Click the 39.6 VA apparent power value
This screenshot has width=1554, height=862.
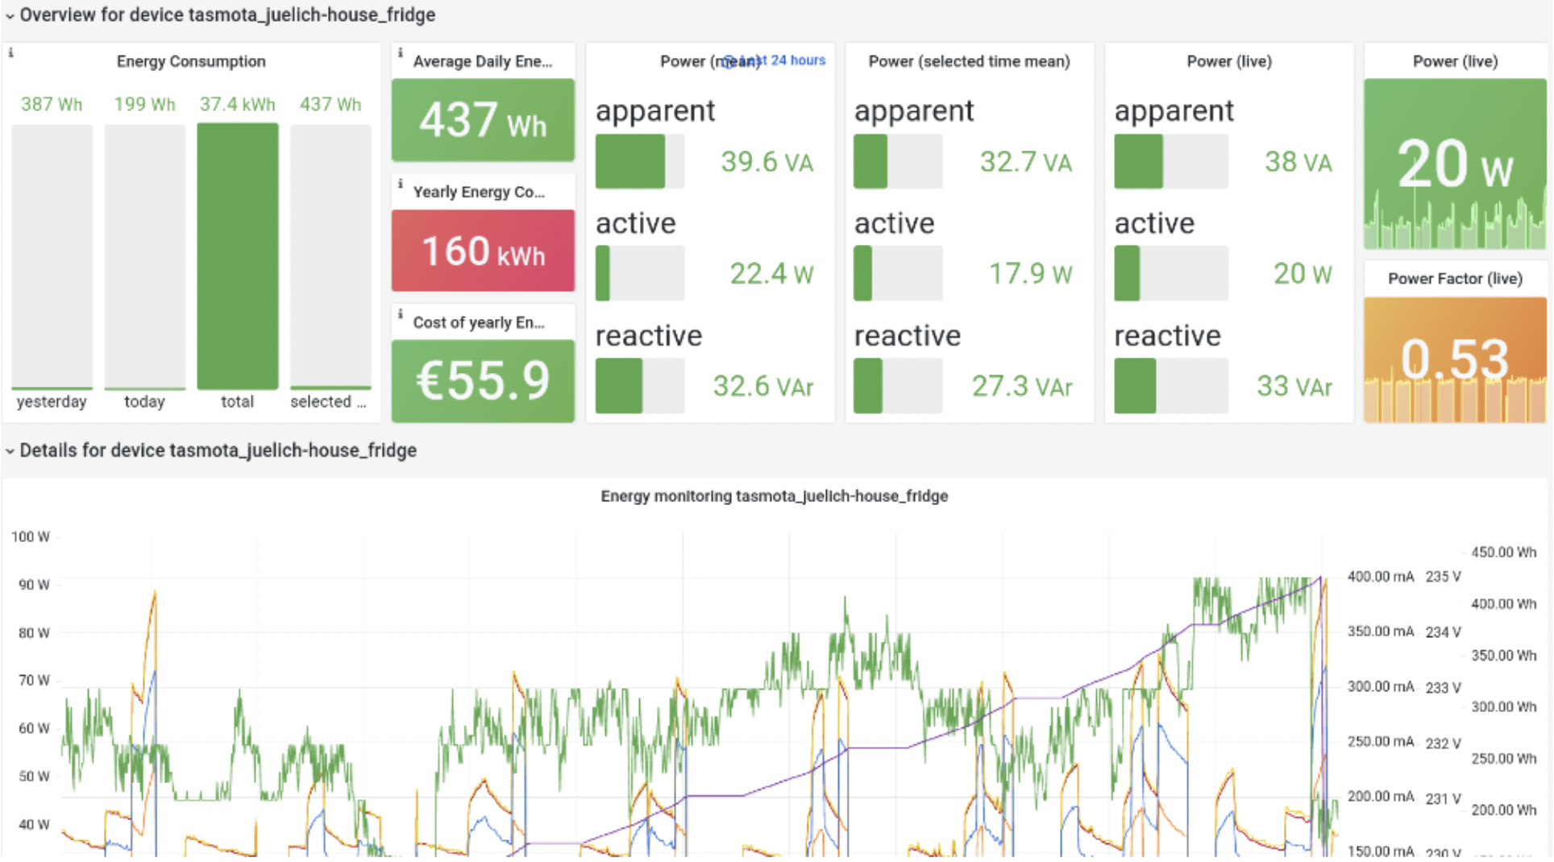coord(767,162)
